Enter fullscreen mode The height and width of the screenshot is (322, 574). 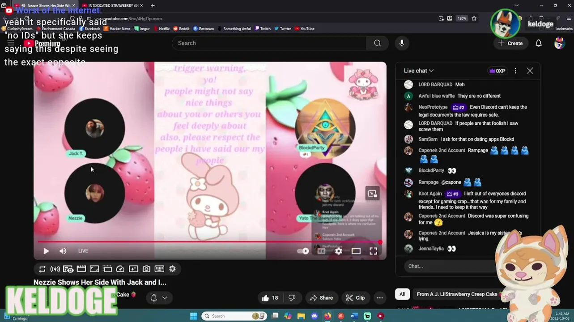373,251
